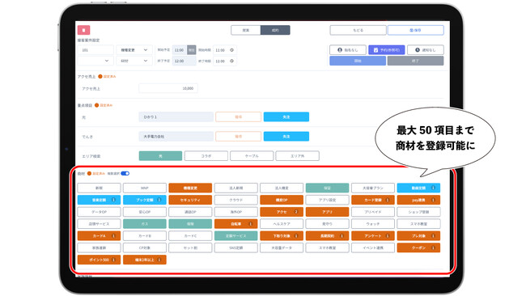The height and width of the screenshot is (296, 526).
Task: Toggle the クラウド product item
Action: point(235,200)
